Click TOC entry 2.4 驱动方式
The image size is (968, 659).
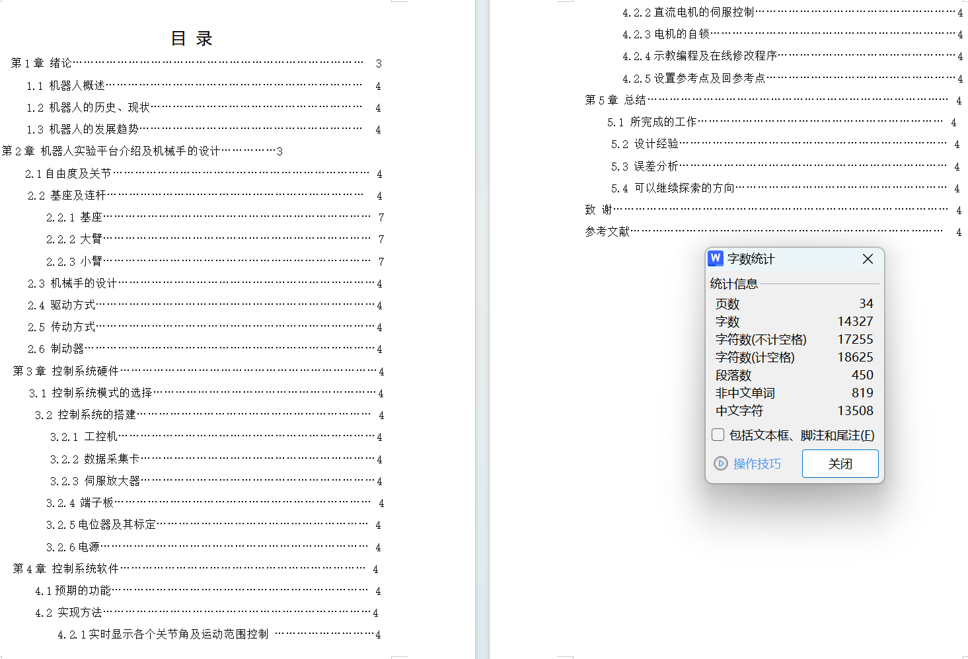pos(205,305)
